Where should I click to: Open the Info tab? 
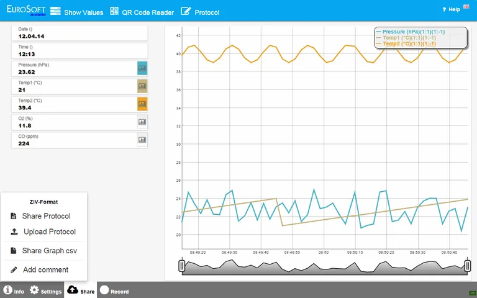(x=14, y=291)
